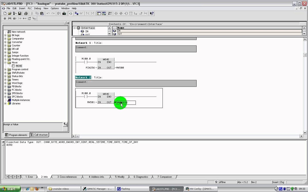Viewport: 308px width, 192px height.
Task: Save the block with the diskette icon
Action: pos(20,13)
